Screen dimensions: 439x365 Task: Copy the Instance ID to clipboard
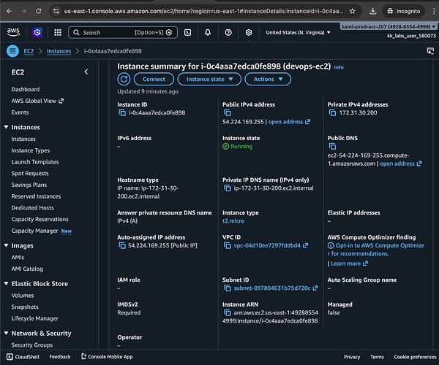[122, 113]
